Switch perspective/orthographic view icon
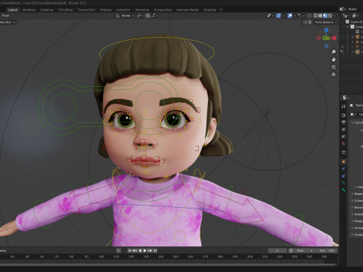Image resolution: width=363 pixels, height=272 pixels. point(334,75)
